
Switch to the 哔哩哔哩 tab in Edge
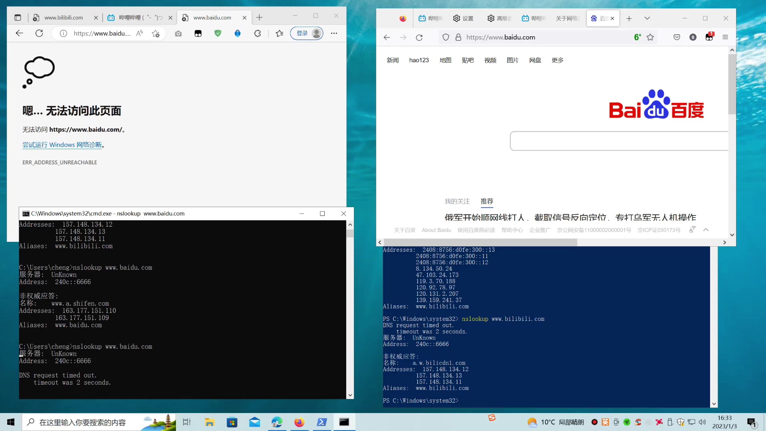tap(140, 18)
